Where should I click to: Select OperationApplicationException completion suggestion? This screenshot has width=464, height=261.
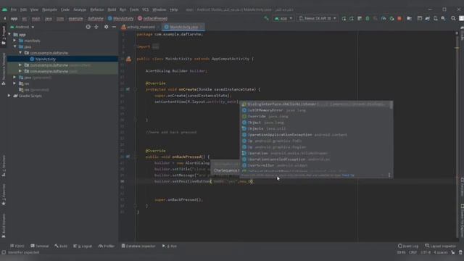[316, 135]
